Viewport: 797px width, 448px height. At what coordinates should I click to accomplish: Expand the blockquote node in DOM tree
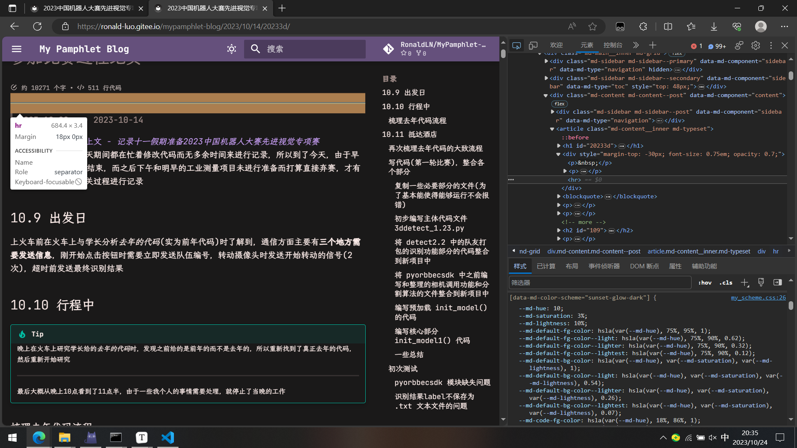tap(559, 197)
